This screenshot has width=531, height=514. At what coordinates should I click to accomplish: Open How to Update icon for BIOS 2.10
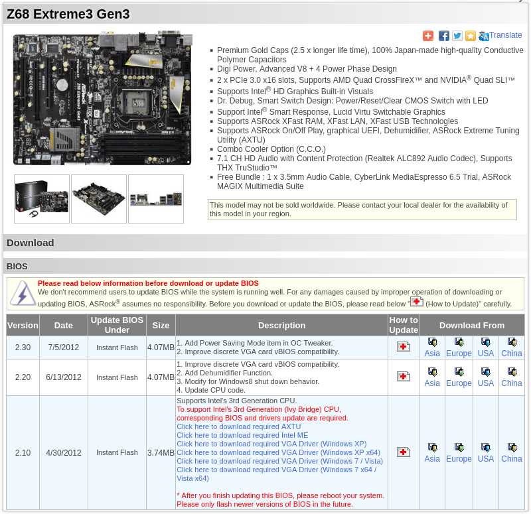(404, 452)
